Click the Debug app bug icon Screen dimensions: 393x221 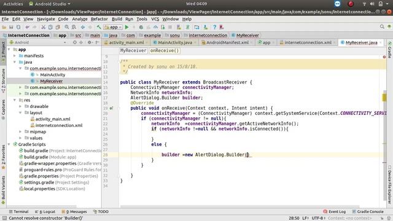pyautogui.click(x=141, y=27)
